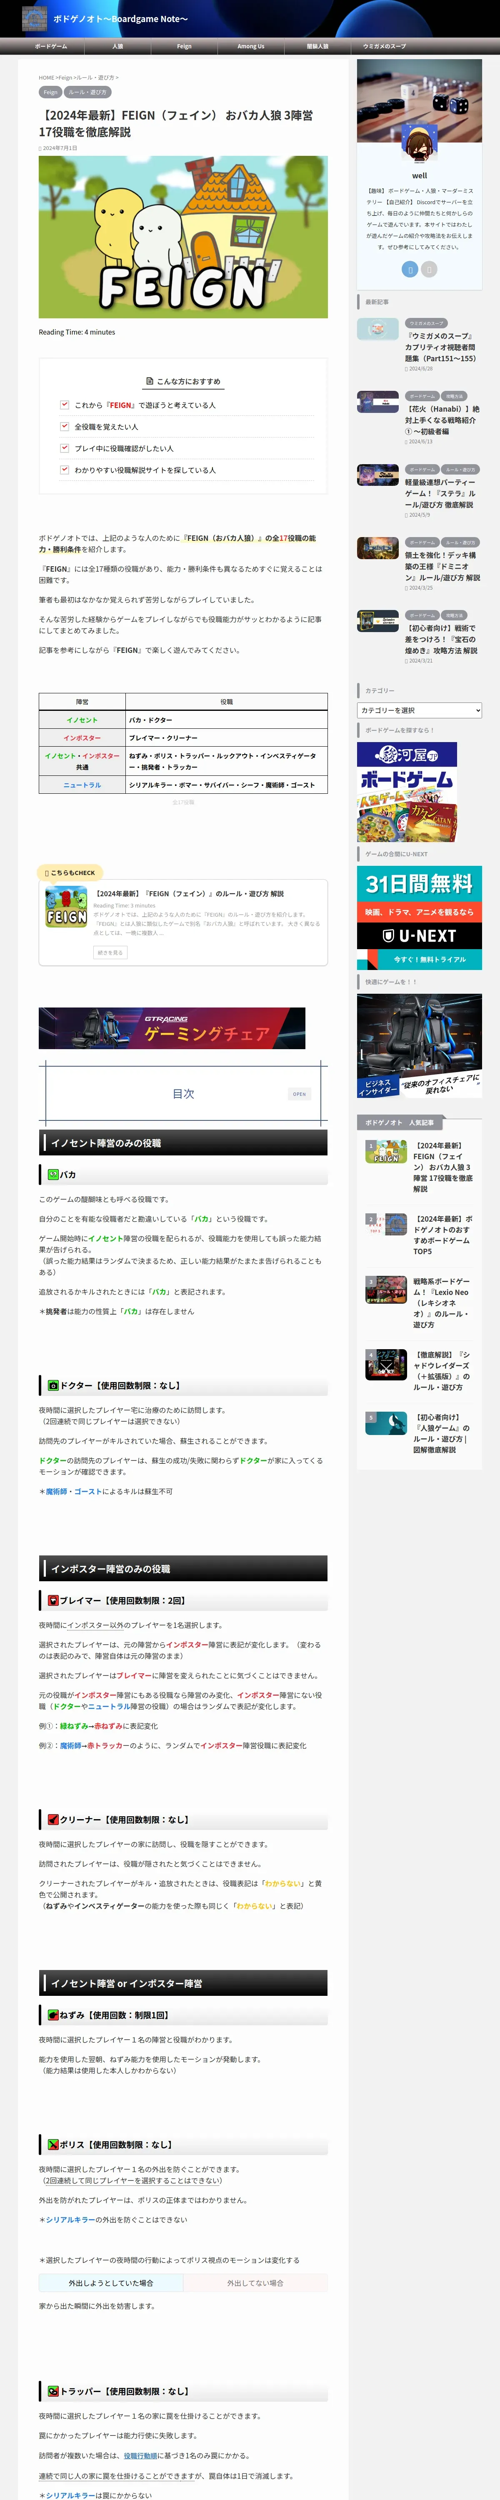
Task: Click the バカ role icon beside heading
Action: (x=53, y=1174)
